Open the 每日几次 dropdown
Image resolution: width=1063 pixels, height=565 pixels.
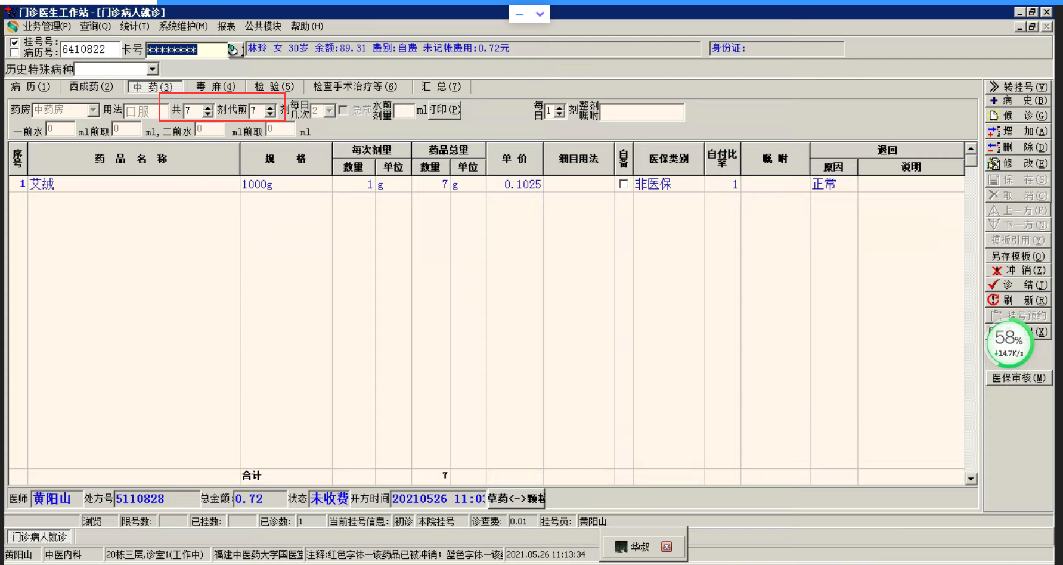pyautogui.click(x=329, y=111)
